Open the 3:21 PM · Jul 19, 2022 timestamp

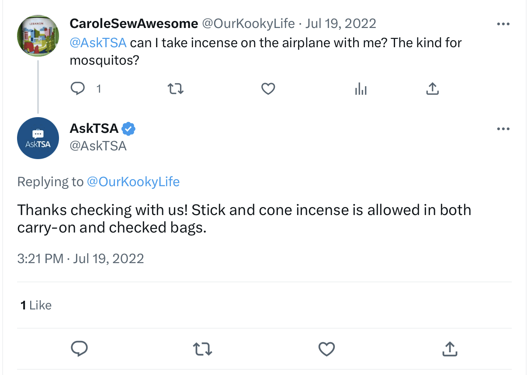click(80, 258)
